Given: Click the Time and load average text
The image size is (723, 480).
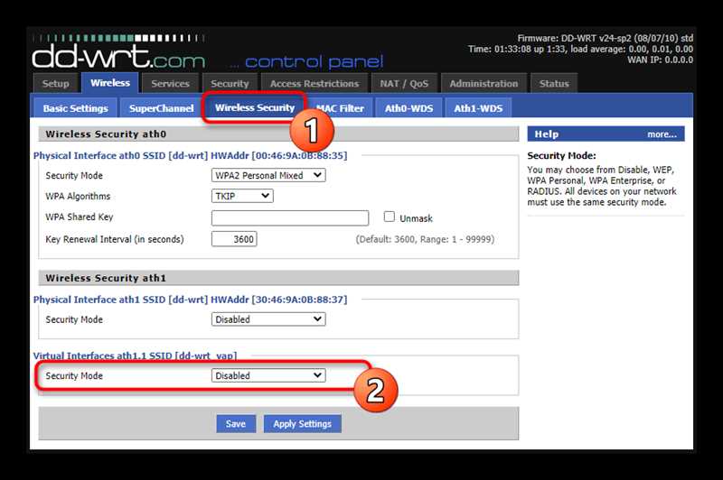Looking at the screenshot, I should (x=580, y=50).
